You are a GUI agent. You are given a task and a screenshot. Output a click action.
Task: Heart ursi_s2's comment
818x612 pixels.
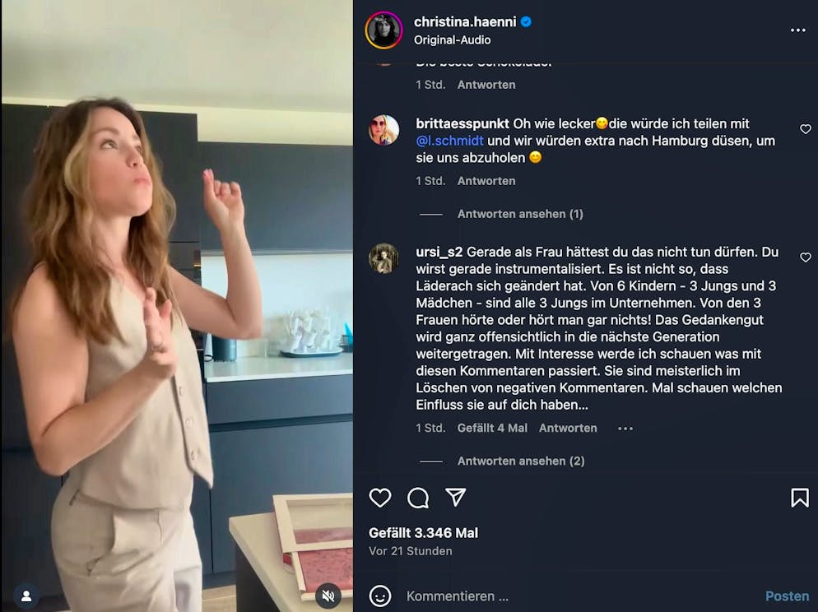pos(806,257)
